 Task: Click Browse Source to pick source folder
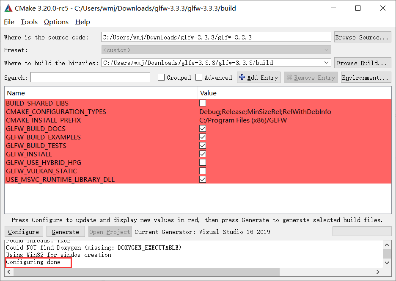pos(362,37)
